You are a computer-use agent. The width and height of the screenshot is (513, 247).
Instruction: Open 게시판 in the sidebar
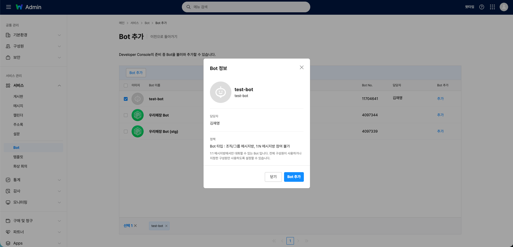point(18,97)
